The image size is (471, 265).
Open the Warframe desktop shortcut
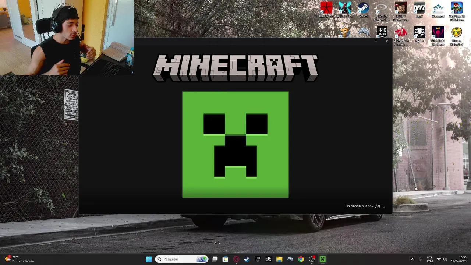tap(438, 10)
